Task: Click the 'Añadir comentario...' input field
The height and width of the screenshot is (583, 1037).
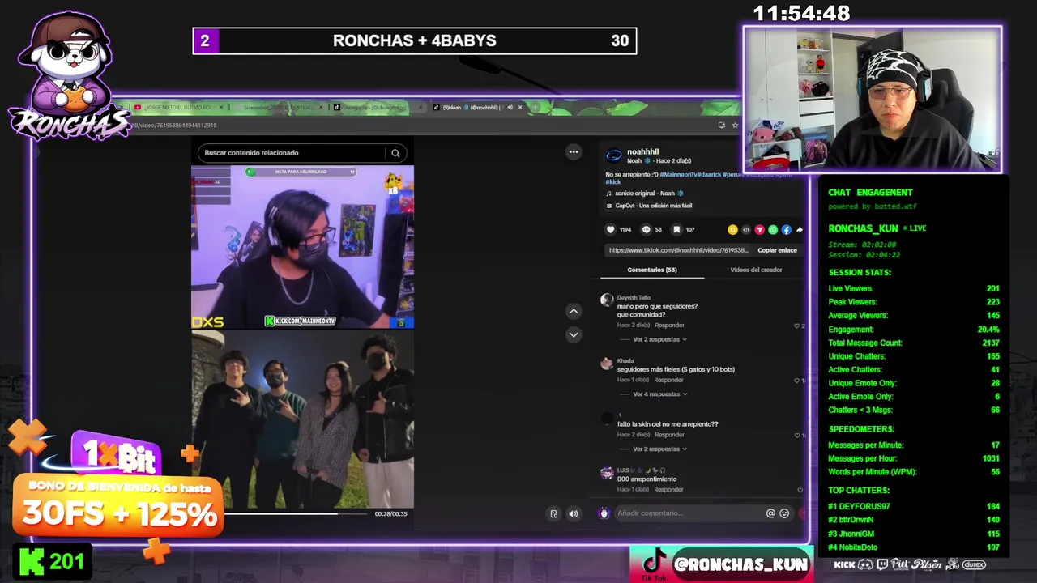Action: pos(689,513)
